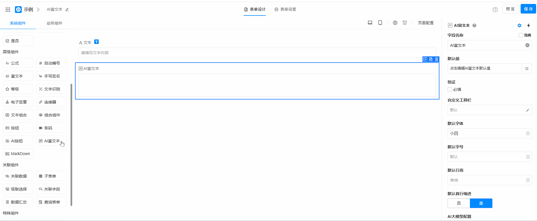Select 否 for first-line indent
The width and height of the screenshot is (537, 221).
click(459, 203)
